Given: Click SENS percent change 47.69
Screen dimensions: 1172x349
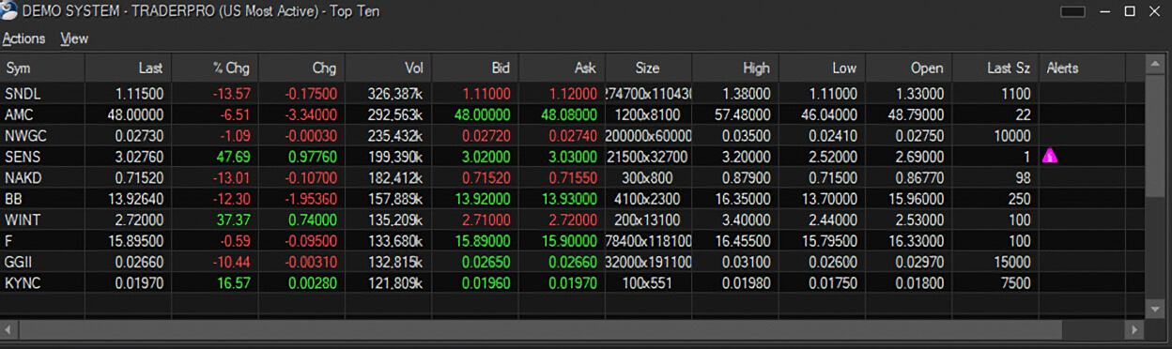Looking at the screenshot, I should (x=234, y=157).
